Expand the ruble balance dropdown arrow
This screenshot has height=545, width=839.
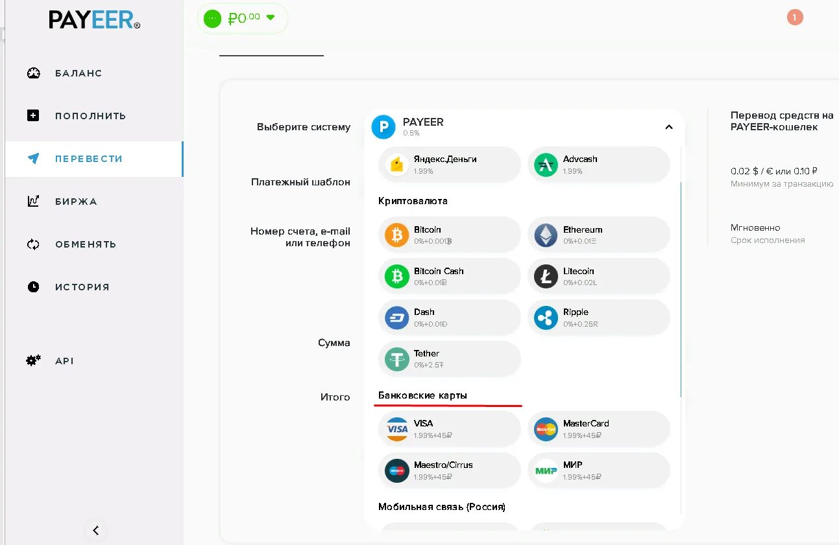tap(271, 17)
